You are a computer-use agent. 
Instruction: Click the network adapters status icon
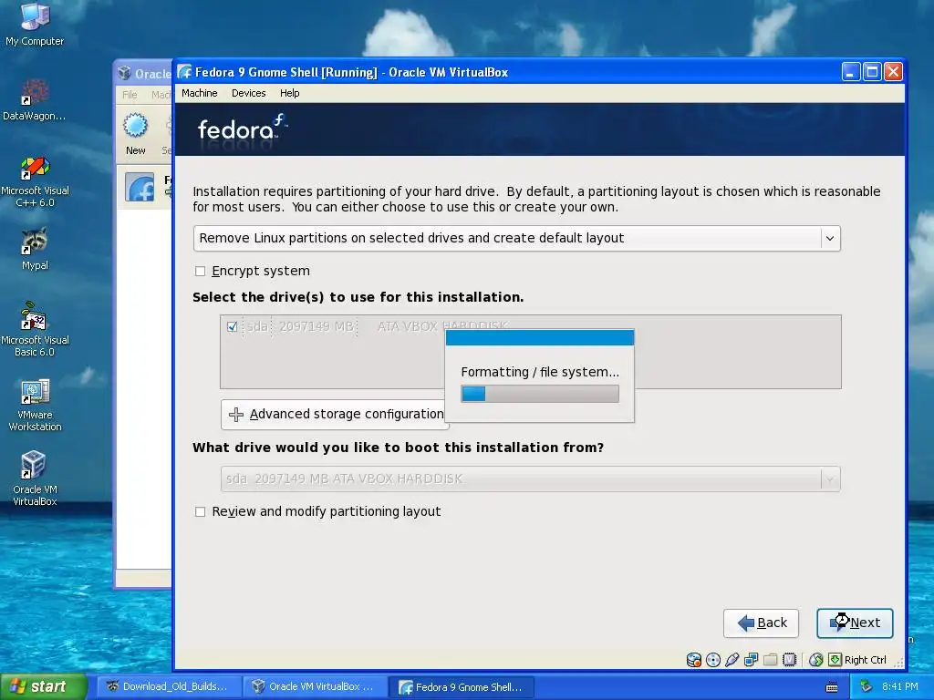(752, 660)
